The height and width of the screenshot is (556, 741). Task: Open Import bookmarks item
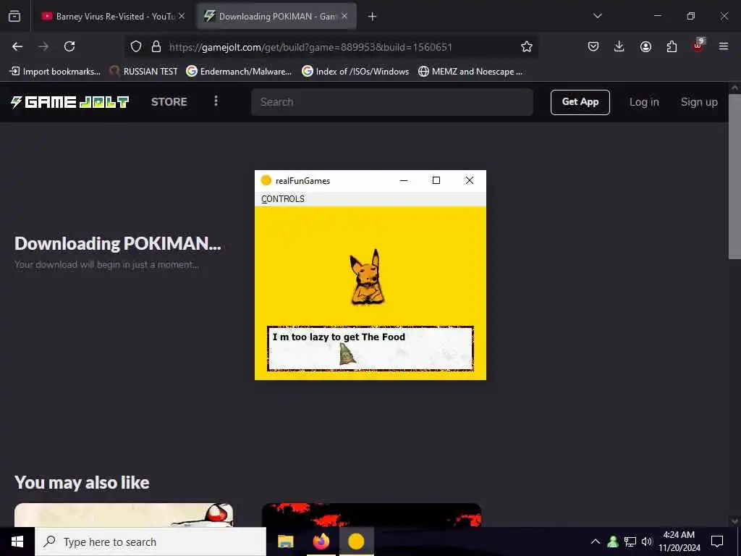[55, 72]
